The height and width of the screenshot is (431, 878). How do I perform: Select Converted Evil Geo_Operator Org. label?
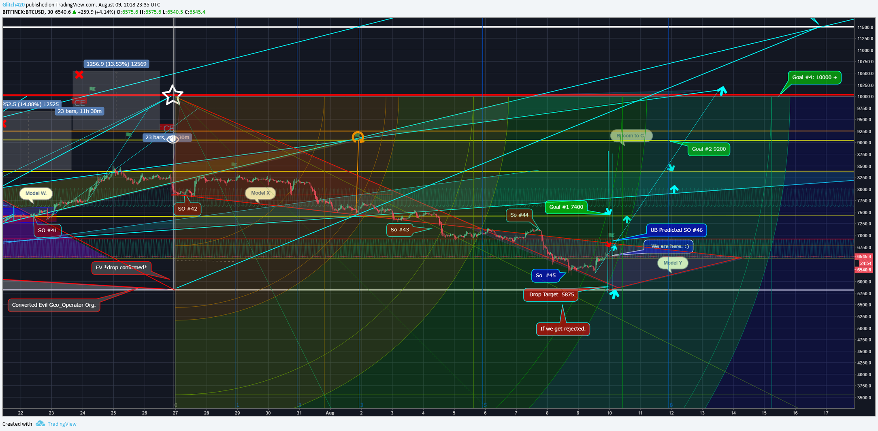(x=54, y=305)
